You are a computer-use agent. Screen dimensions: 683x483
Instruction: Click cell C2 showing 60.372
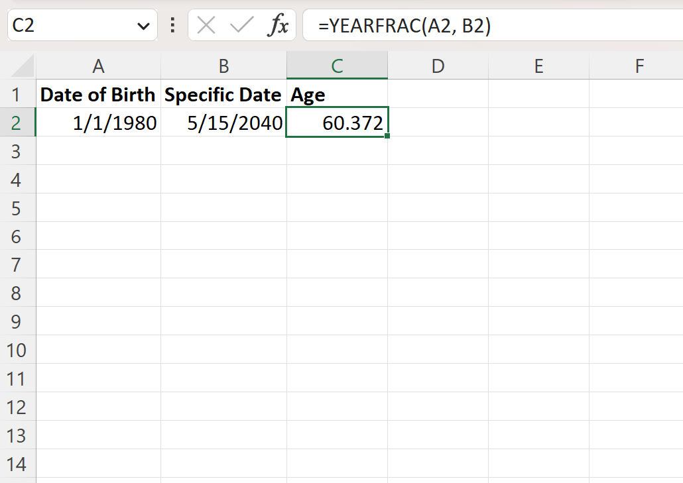[x=337, y=122]
